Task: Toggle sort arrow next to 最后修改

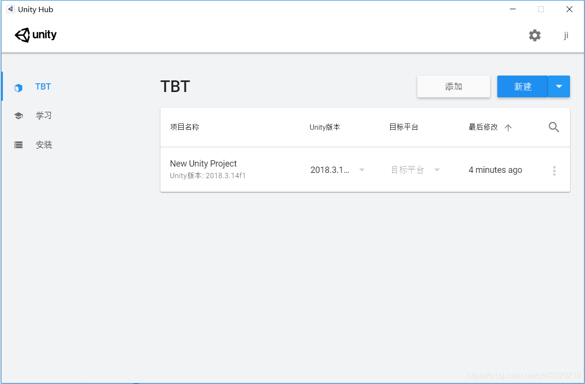Action: 508,128
